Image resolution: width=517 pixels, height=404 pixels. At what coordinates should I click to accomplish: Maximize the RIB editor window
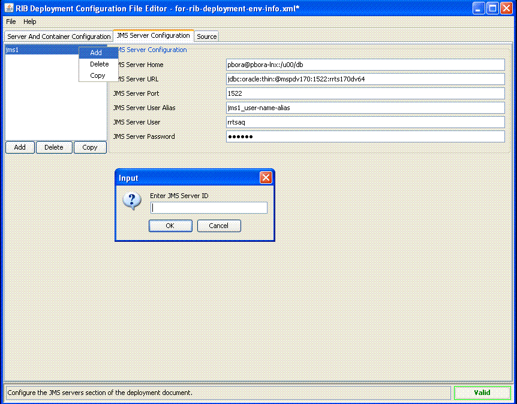pyautogui.click(x=492, y=8)
